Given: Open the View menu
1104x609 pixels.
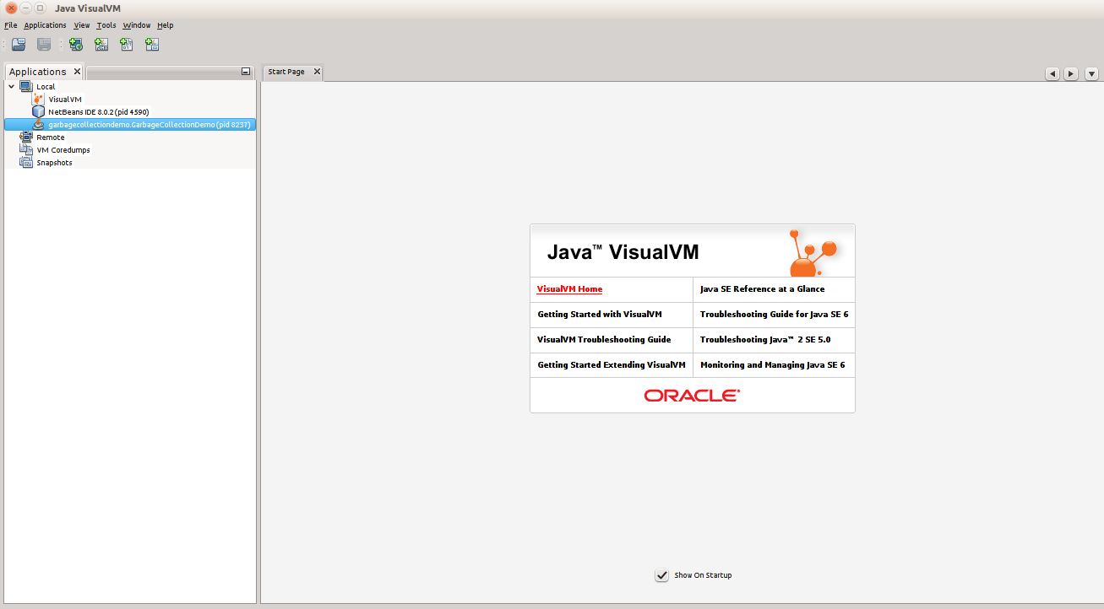Looking at the screenshot, I should coord(82,25).
